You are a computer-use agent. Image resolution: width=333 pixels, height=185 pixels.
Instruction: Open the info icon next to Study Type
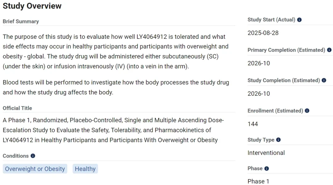[278, 140]
